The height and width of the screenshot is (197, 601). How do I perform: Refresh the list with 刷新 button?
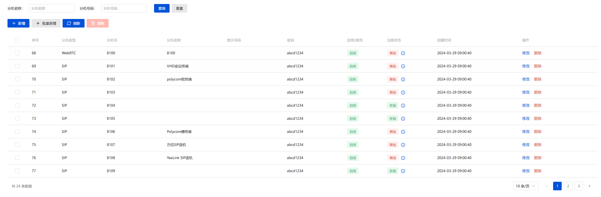pos(74,23)
